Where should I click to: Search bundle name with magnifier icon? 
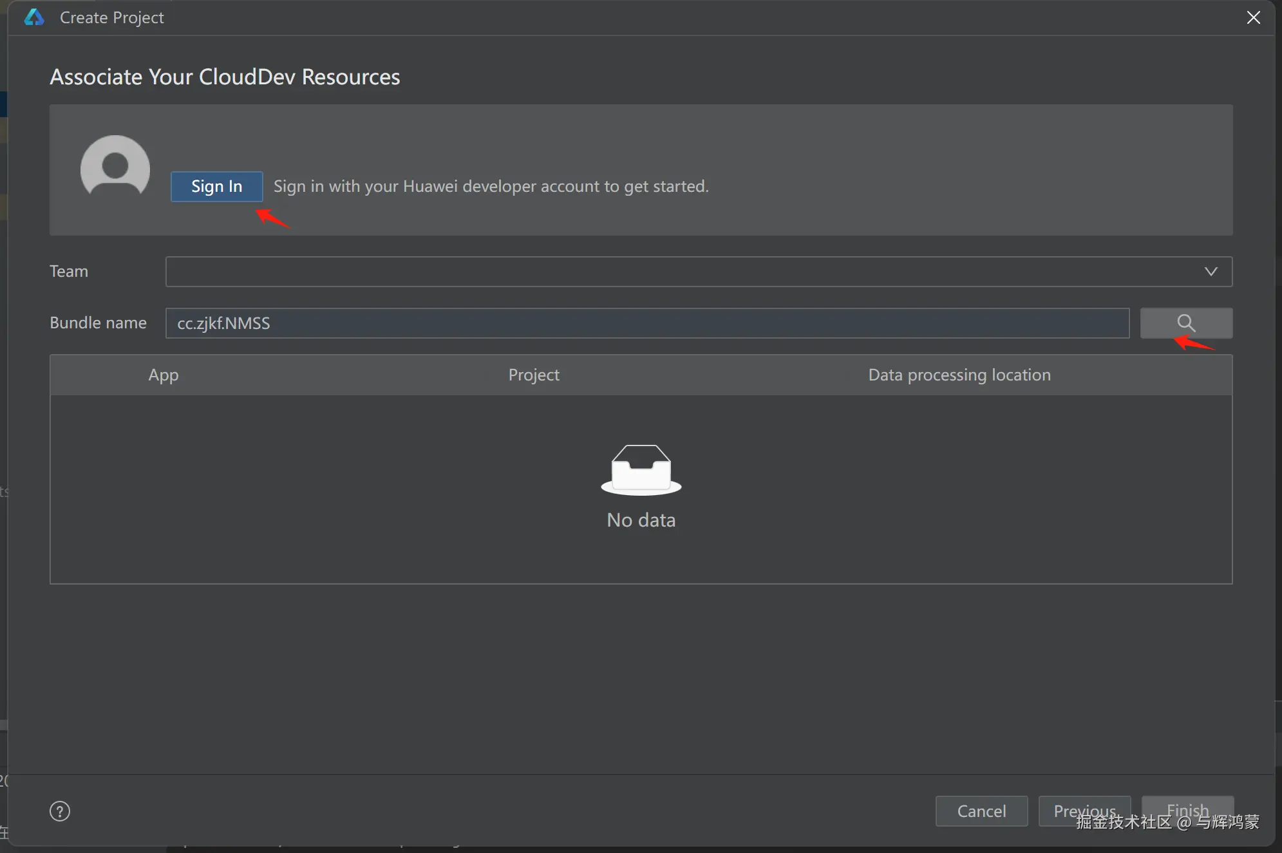(1186, 323)
